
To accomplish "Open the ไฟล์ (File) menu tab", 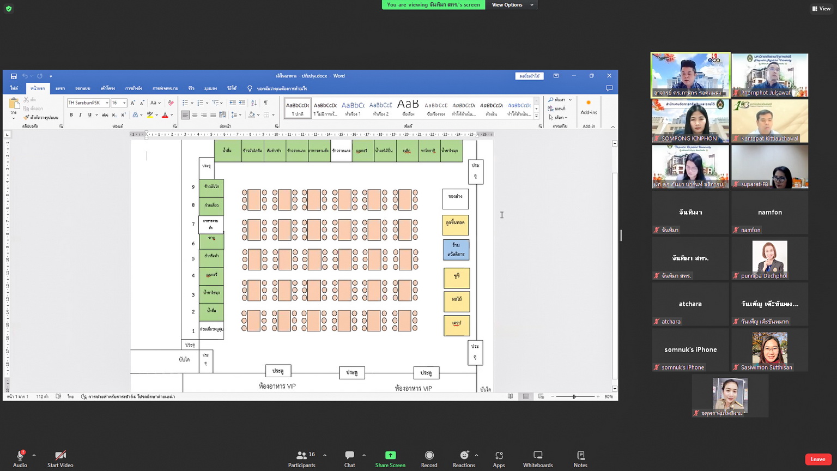I will (14, 88).
